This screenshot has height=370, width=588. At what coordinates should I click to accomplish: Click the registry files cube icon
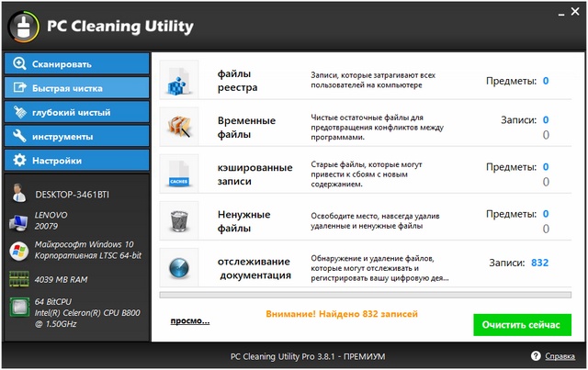(x=178, y=81)
